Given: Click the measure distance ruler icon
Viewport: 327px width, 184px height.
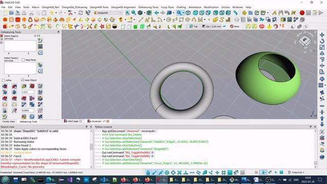Looking at the screenshot, I should 236,13.
